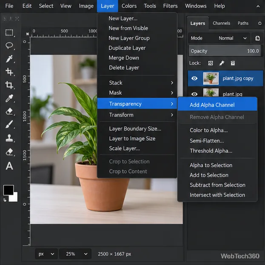Select the Free Select lasso tool
The image size is (265, 265).
(9, 45)
